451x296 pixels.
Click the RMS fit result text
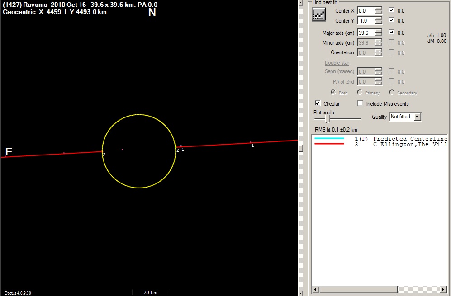tap(336, 130)
